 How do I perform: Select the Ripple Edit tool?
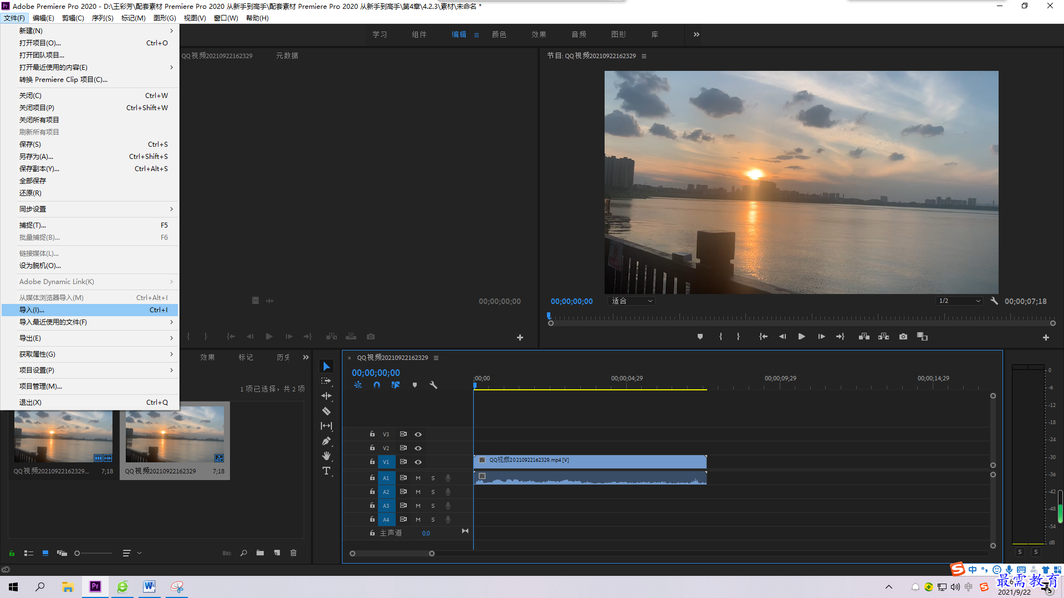pos(326,396)
